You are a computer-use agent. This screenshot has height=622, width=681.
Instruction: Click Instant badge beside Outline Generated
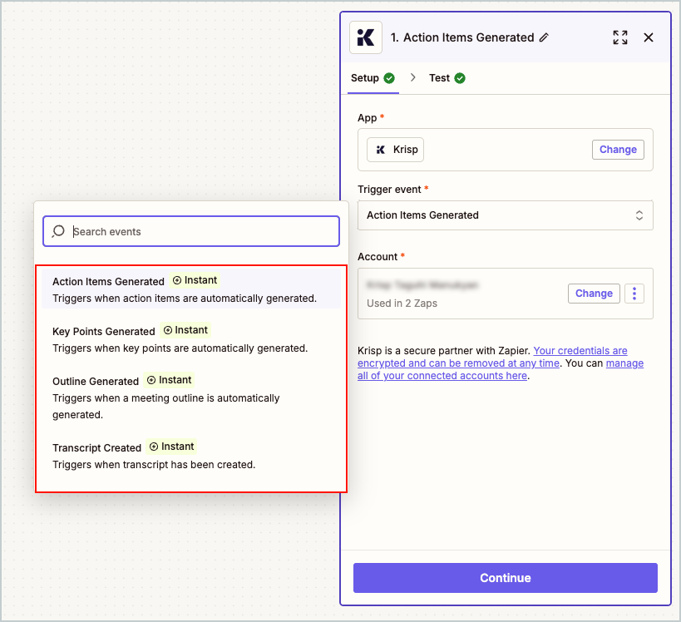[170, 380]
